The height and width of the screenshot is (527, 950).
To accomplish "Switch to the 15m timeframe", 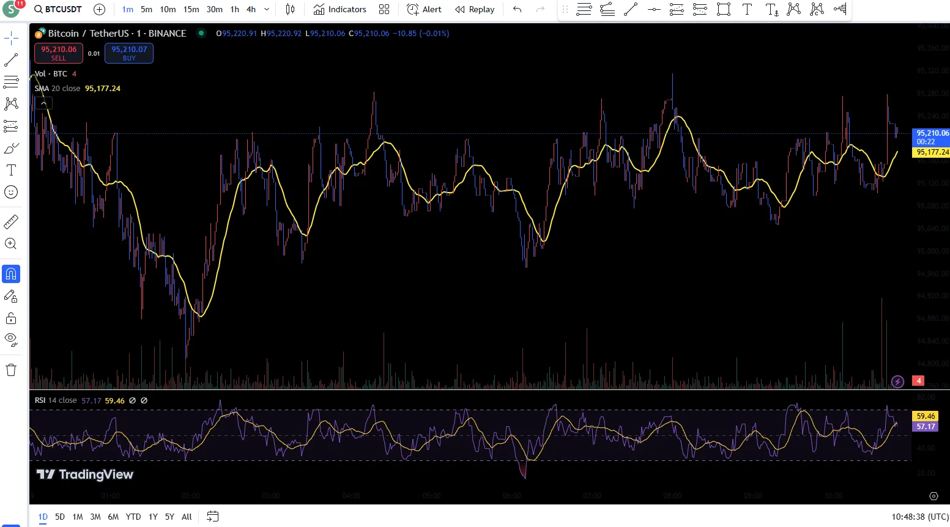I will 191,9.
